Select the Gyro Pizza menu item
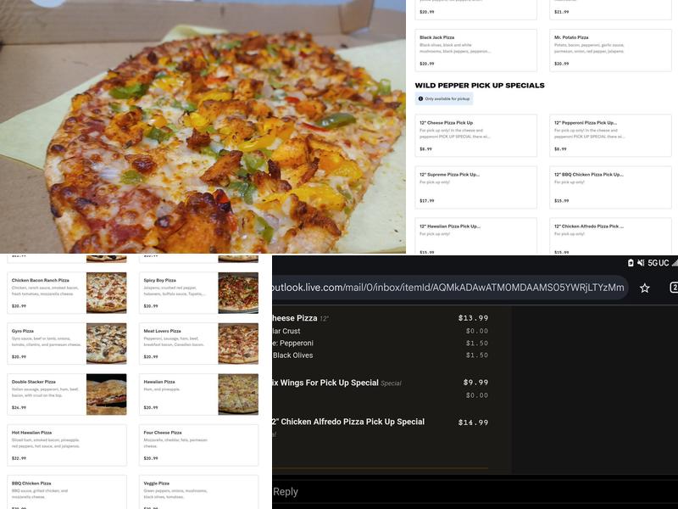The height and width of the screenshot is (509, 678). (x=67, y=344)
